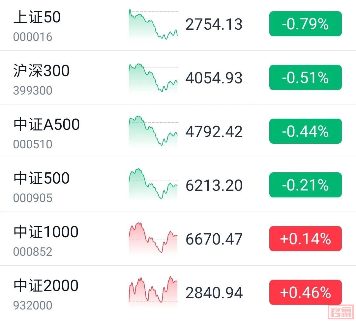Select the 沪深300 index name
The height and width of the screenshot is (321, 356).
click(42, 71)
